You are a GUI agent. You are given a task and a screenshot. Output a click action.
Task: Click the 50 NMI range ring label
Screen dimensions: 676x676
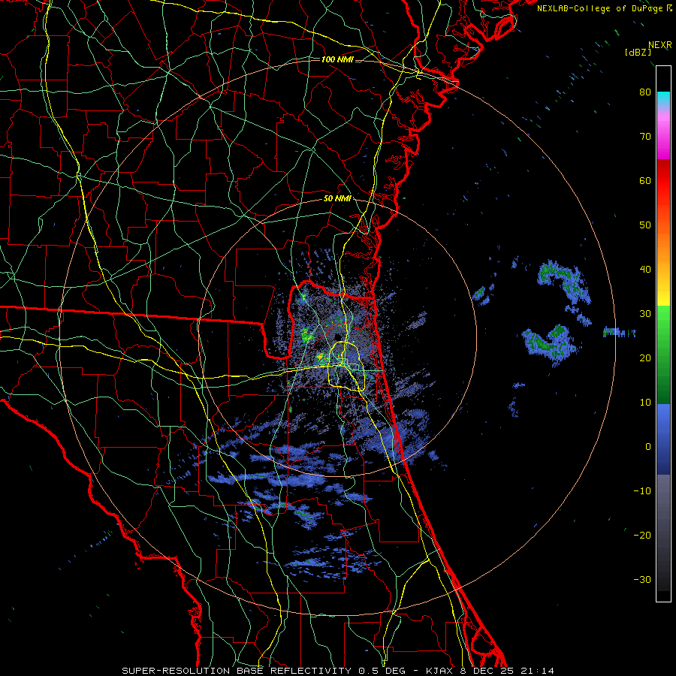(x=337, y=199)
